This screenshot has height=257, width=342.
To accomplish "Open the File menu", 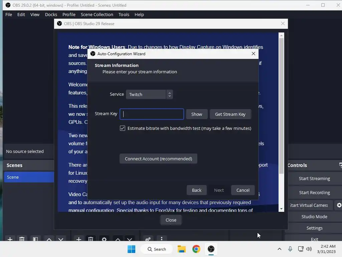I will [x=9, y=15].
